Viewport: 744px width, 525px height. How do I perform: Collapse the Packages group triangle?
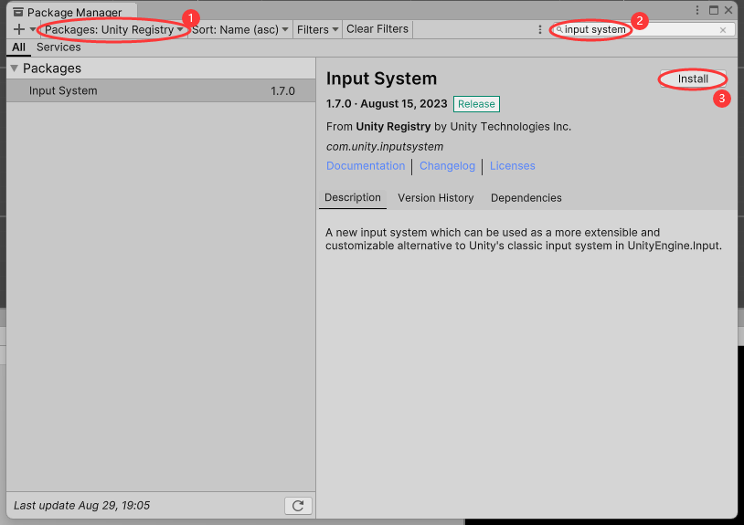point(15,68)
